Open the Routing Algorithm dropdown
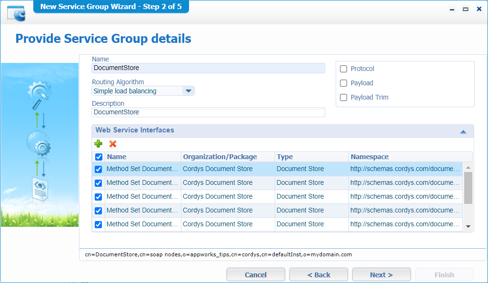 (188, 91)
